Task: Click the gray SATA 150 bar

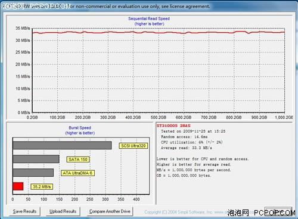Action: tap(36, 159)
